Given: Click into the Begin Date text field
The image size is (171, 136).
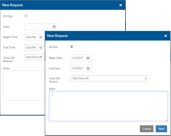Looking at the screenshot, I should pyautogui.click(x=78, y=58).
